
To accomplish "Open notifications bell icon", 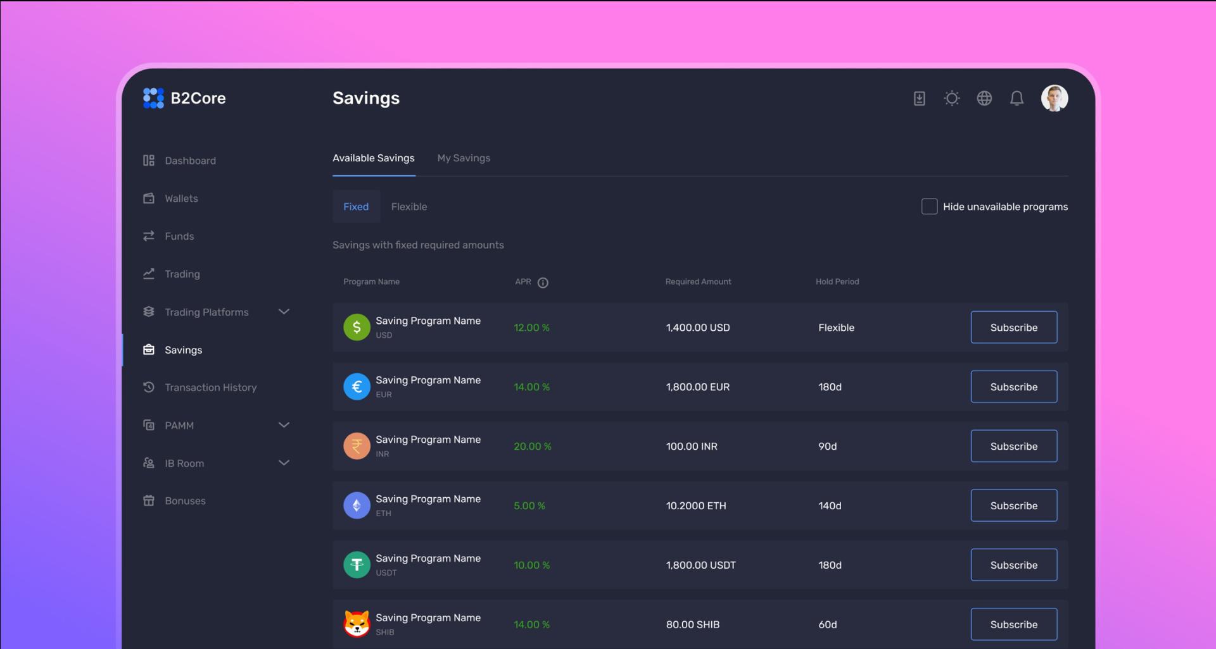I will (x=1016, y=99).
